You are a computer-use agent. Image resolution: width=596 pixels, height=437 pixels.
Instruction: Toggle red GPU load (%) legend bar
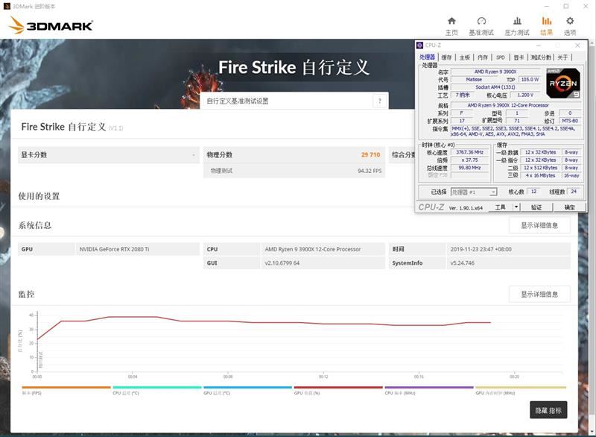[338, 388]
